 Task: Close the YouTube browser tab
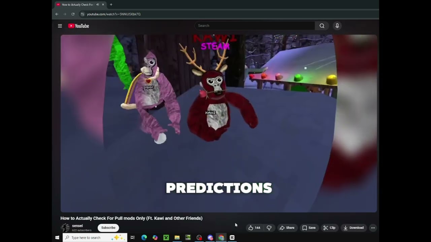[x=103, y=5]
